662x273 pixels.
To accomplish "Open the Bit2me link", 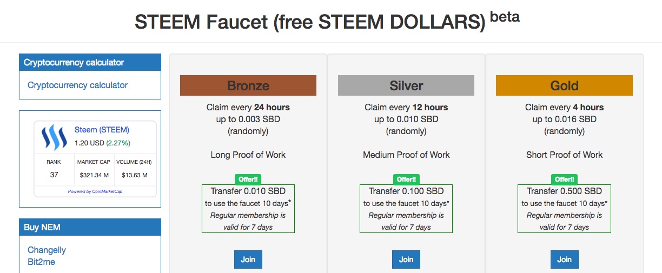I will pyautogui.click(x=41, y=262).
